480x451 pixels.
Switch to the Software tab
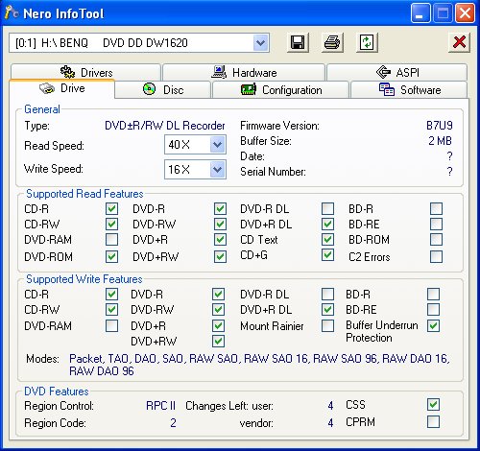[x=409, y=89]
